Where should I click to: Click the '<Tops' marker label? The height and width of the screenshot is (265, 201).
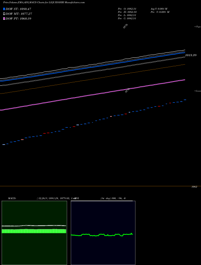(198, 27)
